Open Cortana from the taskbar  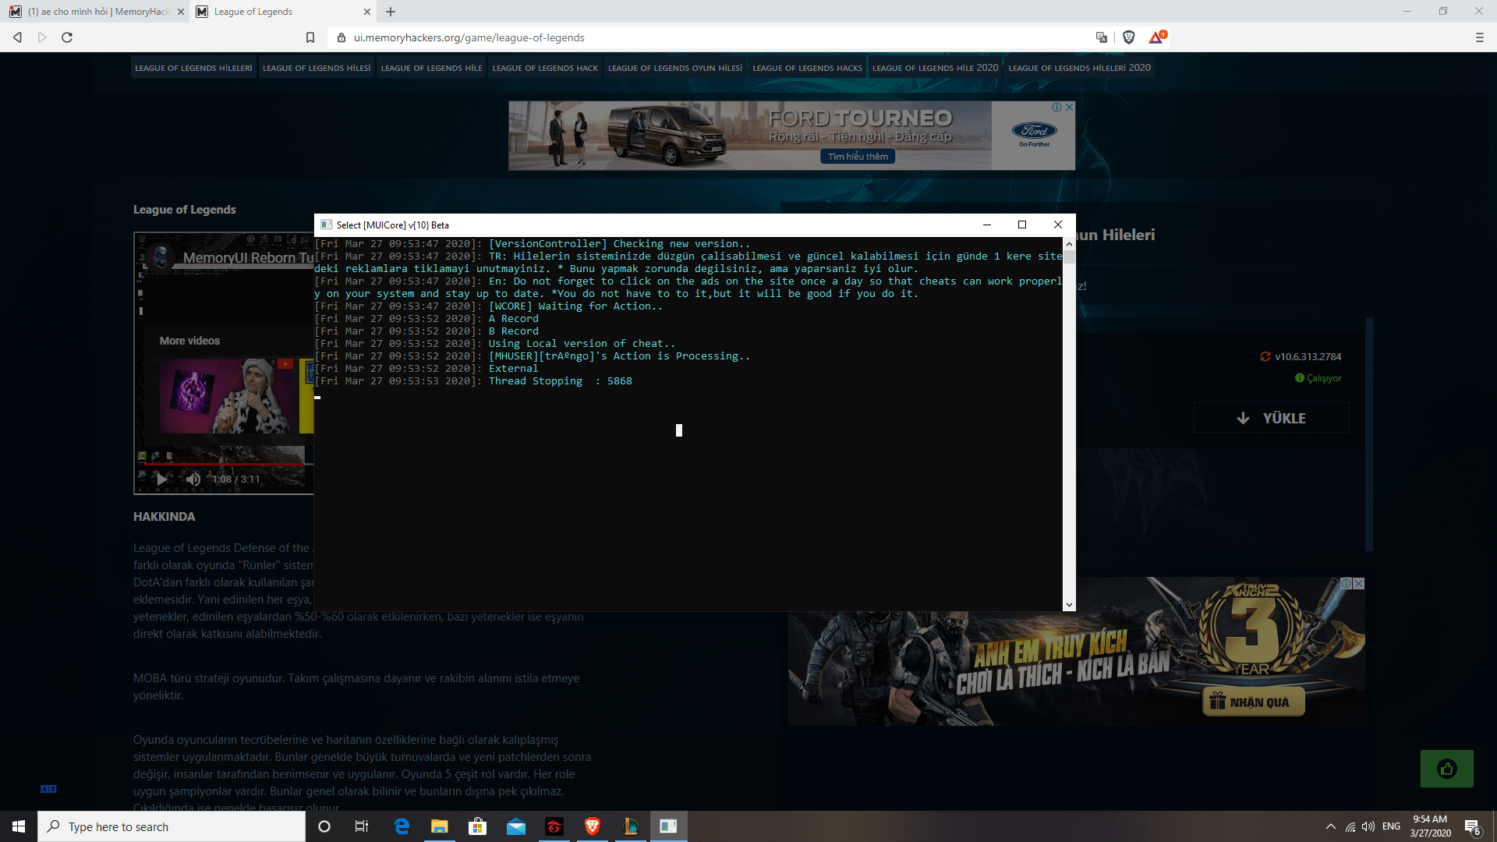coord(324,826)
